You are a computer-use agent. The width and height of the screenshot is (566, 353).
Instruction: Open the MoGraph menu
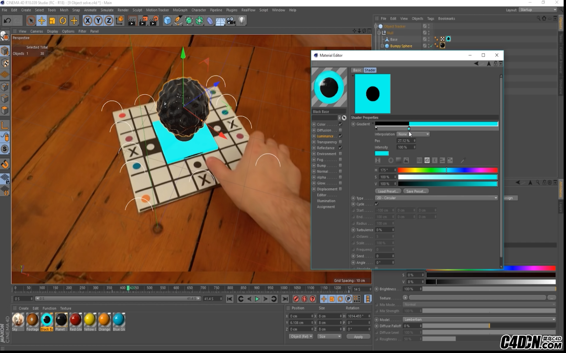[x=180, y=10]
